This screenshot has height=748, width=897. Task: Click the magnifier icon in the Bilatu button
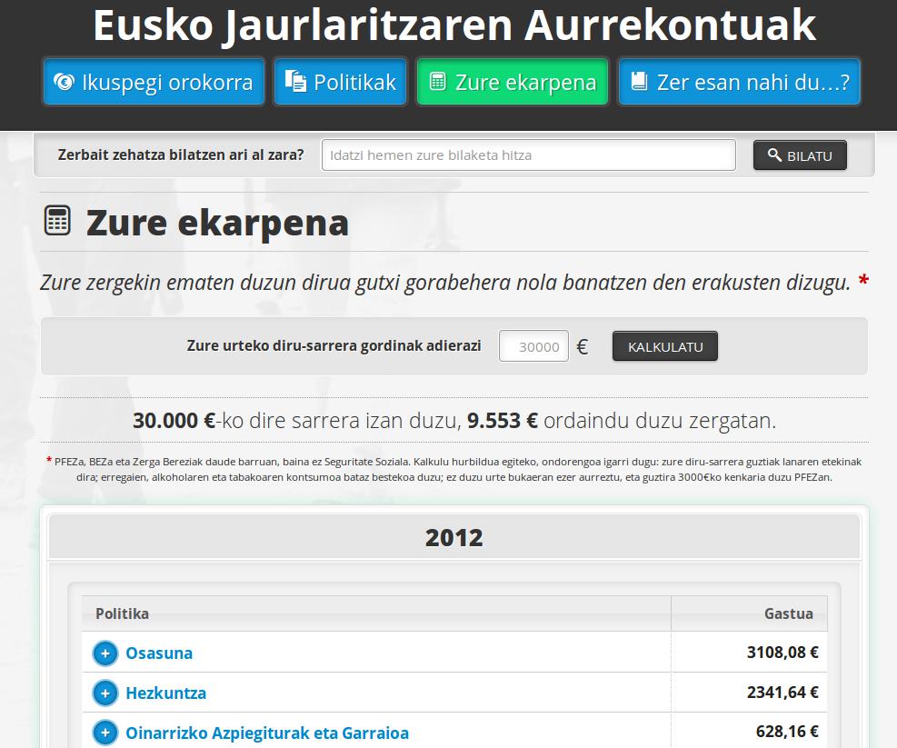click(774, 155)
